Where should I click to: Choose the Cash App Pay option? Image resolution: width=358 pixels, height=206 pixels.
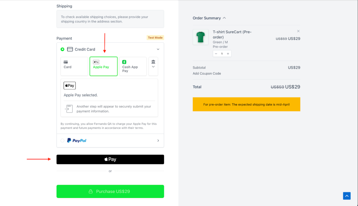pos(133,66)
